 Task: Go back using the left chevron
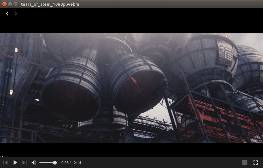point(7,14)
